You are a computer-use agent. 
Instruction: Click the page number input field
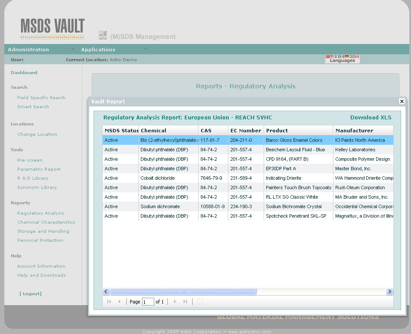click(x=148, y=302)
